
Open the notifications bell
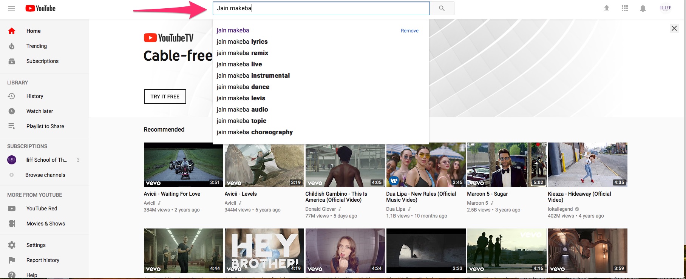(643, 8)
